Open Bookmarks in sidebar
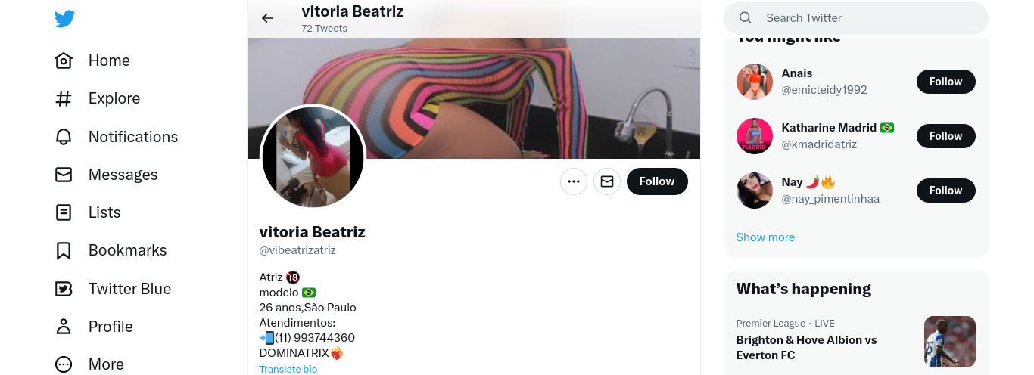This screenshot has width=1034, height=375. coord(64,250)
